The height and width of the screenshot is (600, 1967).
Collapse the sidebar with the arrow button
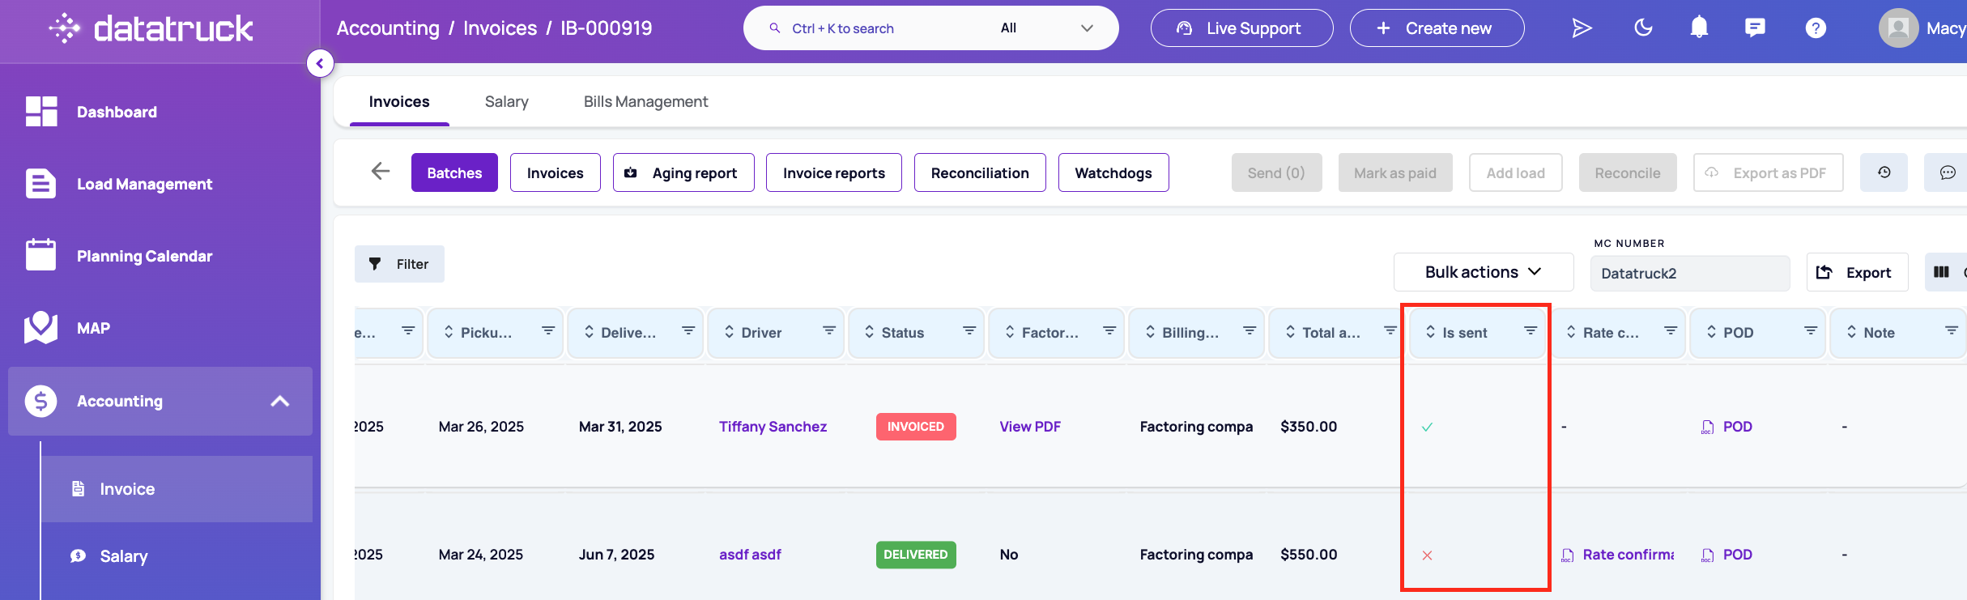pyautogui.click(x=320, y=63)
